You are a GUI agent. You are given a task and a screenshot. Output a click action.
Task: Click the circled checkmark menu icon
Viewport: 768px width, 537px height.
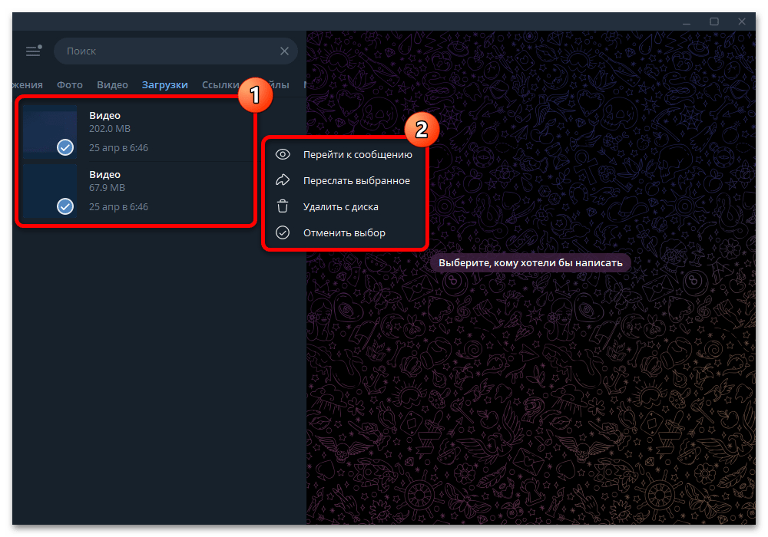click(x=283, y=232)
